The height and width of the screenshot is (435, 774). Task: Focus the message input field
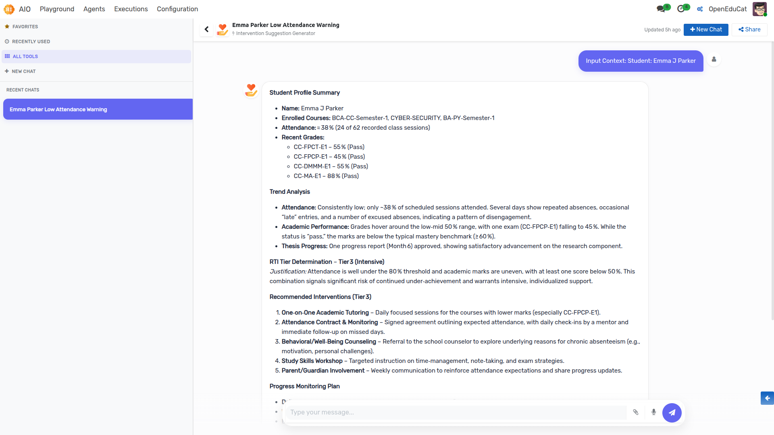pos(456,412)
